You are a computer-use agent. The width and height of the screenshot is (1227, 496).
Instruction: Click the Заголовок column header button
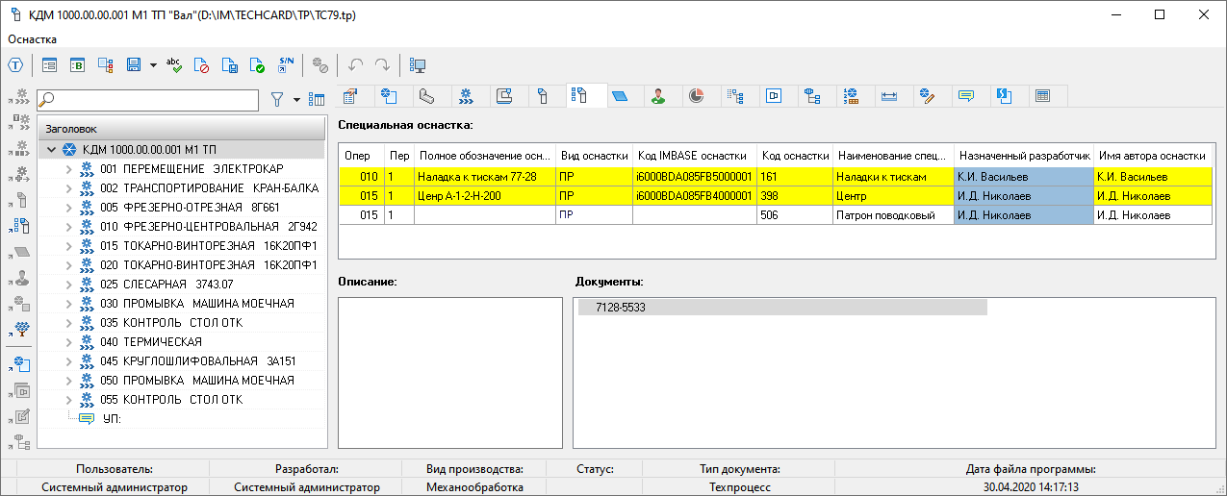[183, 129]
